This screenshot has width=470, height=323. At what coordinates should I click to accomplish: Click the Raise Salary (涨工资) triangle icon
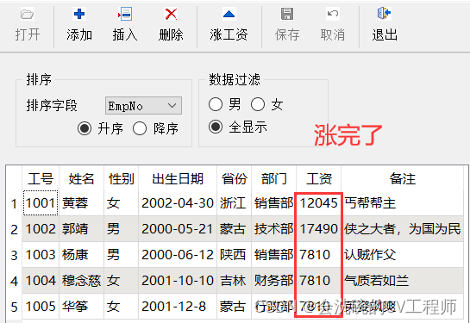229,14
